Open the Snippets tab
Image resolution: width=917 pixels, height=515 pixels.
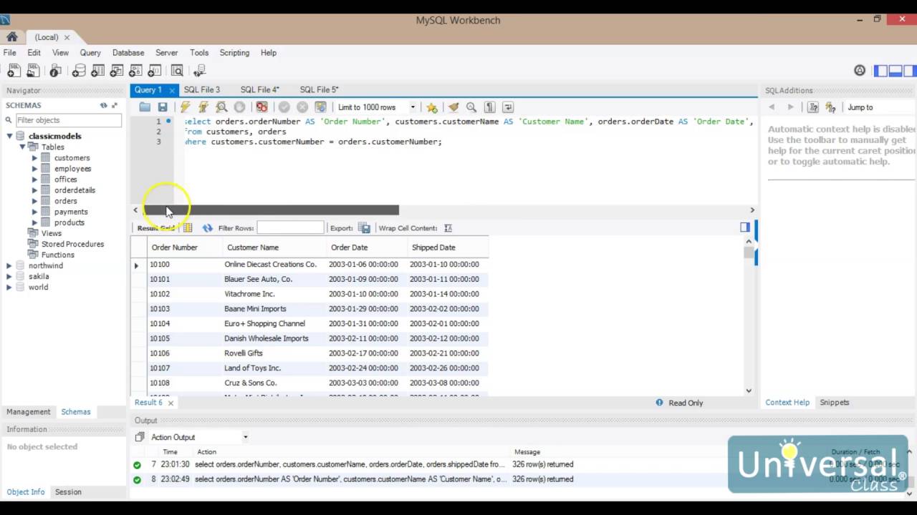(835, 403)
